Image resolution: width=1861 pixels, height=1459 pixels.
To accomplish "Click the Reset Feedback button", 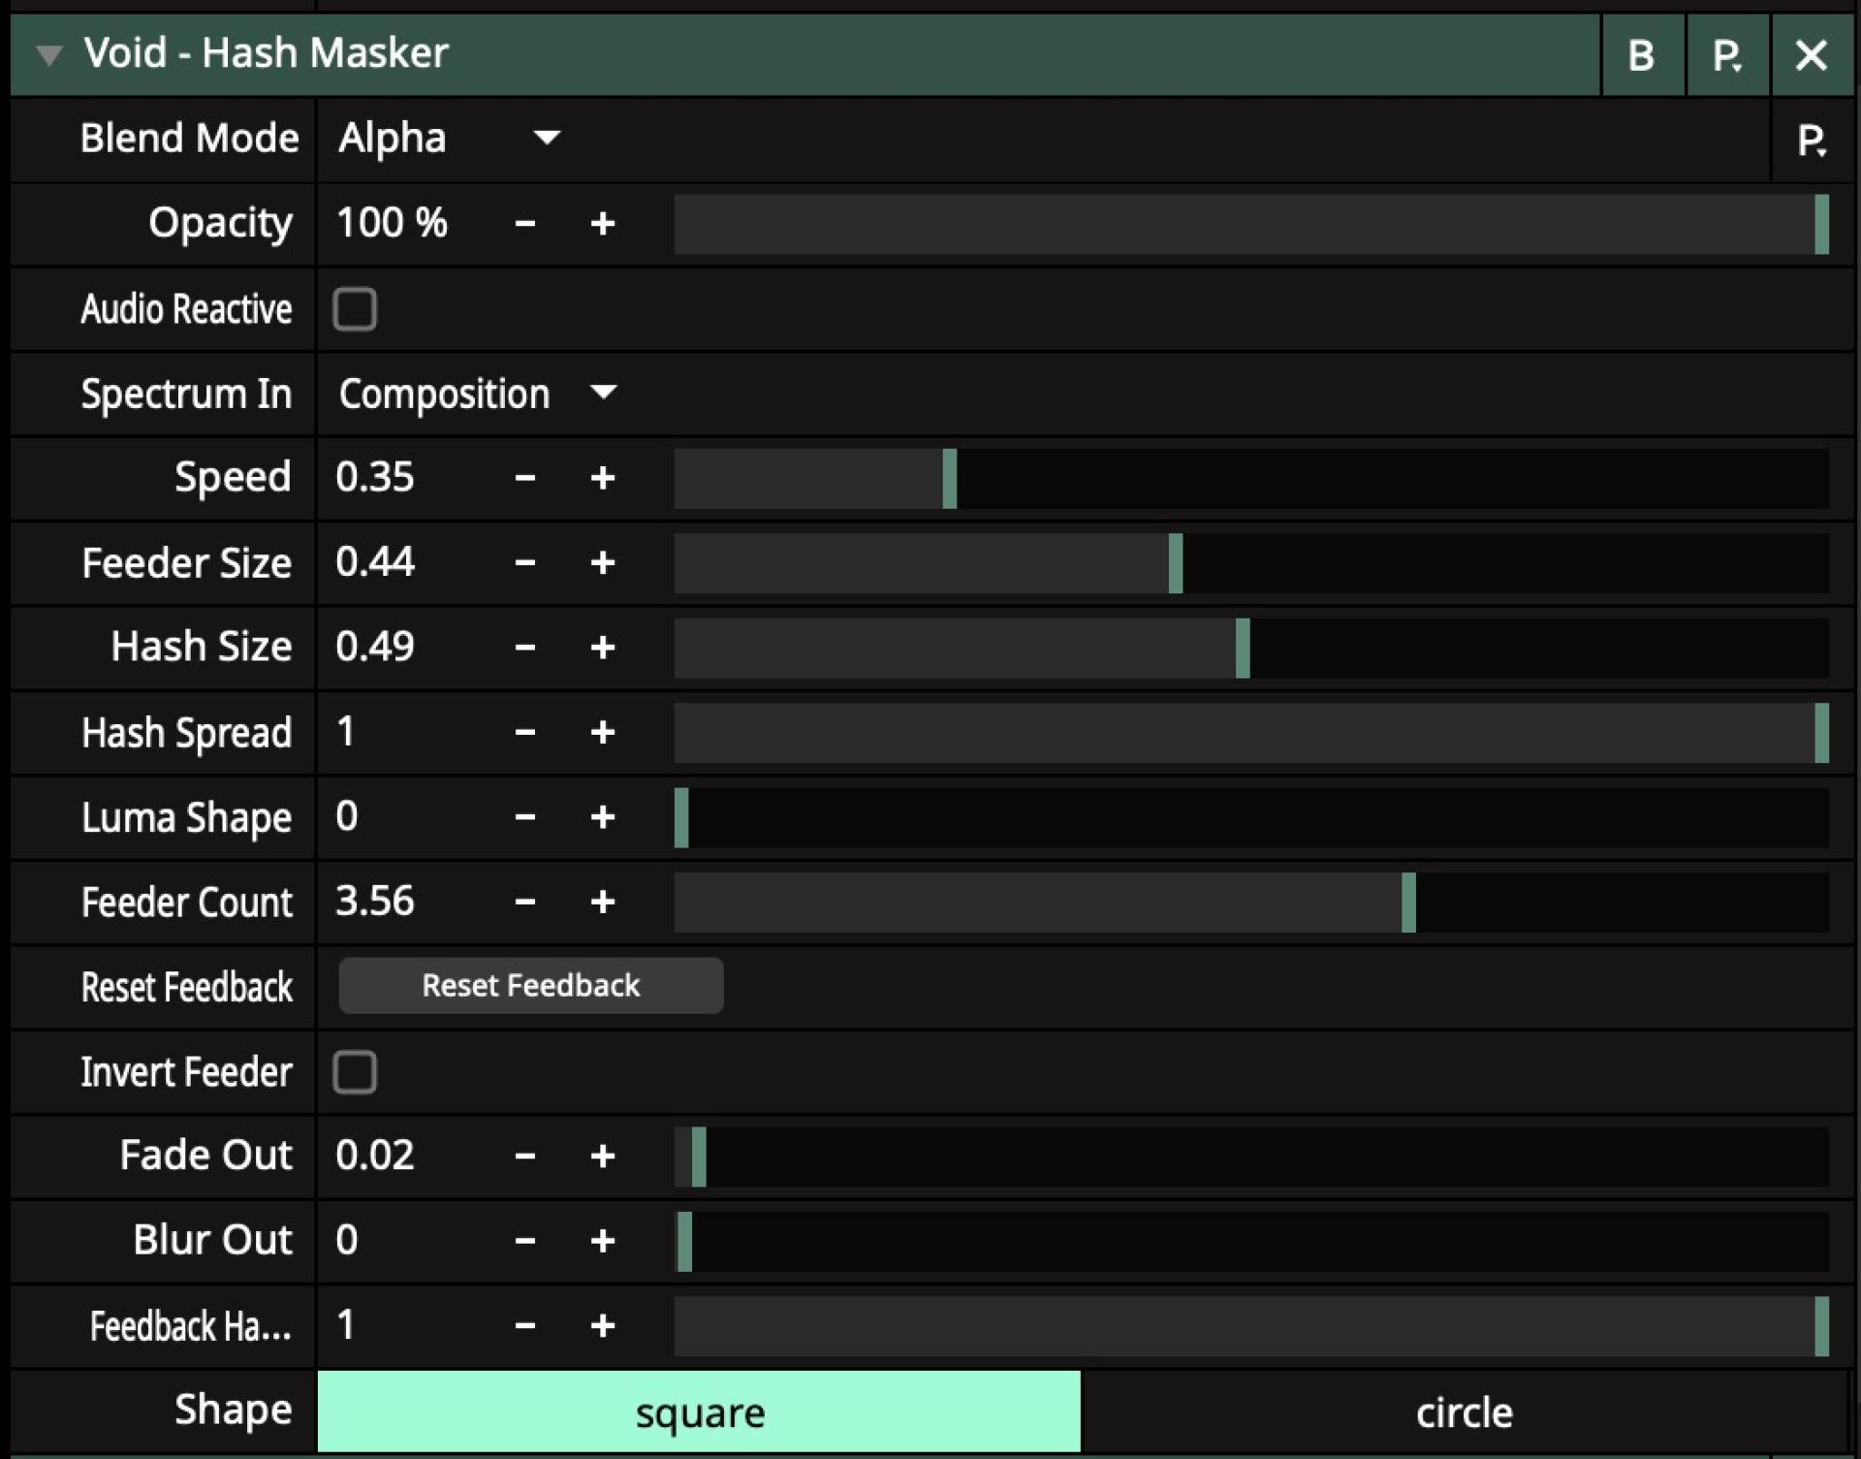I will click(531, 986).
